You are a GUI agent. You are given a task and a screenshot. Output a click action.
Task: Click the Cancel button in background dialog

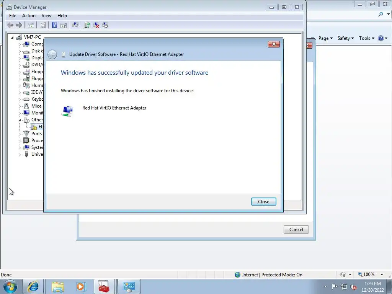coord(296,230)
